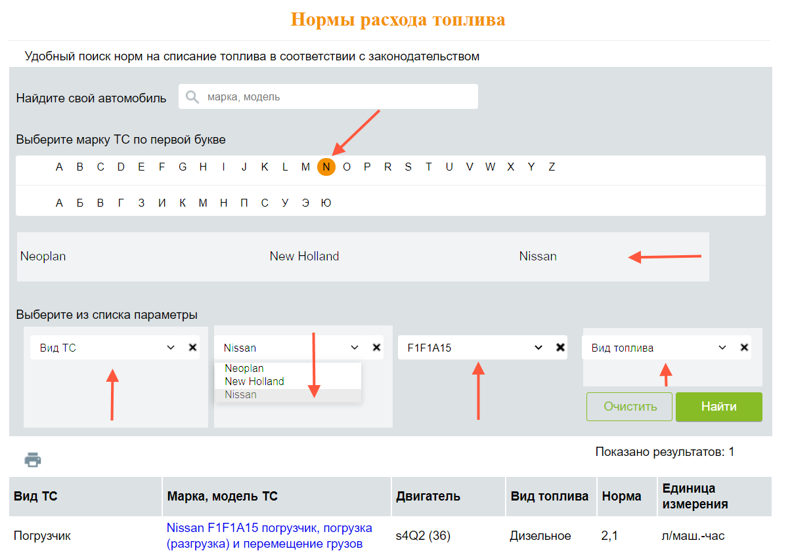Select Latin letter V in the alphabet row
The width and height of the screenshot is (792, 553).
click(470, 167)
